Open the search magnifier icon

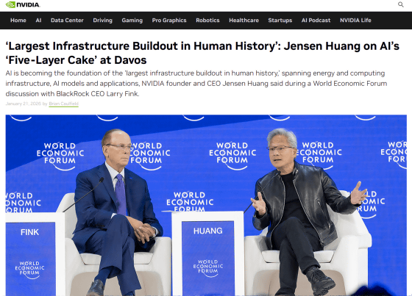[x=401, y=4]
